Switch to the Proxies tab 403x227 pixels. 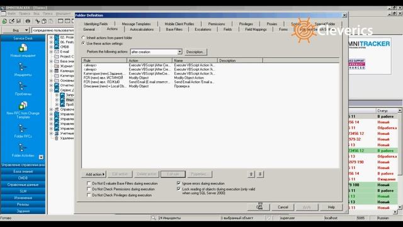coord(271,24)
